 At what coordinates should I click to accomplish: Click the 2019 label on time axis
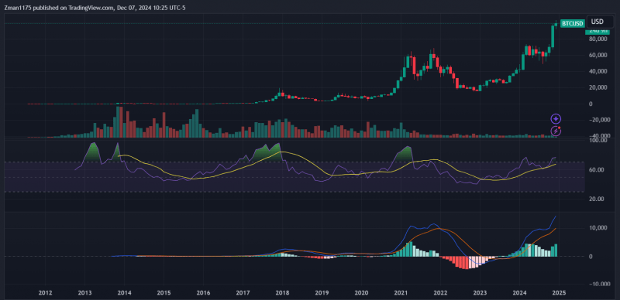point(322,292)
